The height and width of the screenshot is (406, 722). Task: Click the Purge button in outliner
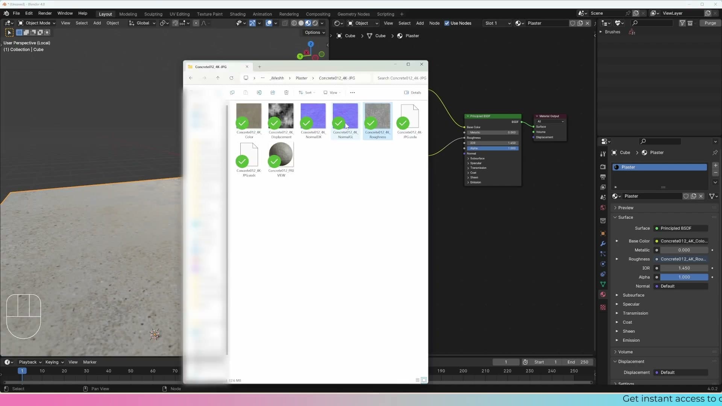coord(710,23)
